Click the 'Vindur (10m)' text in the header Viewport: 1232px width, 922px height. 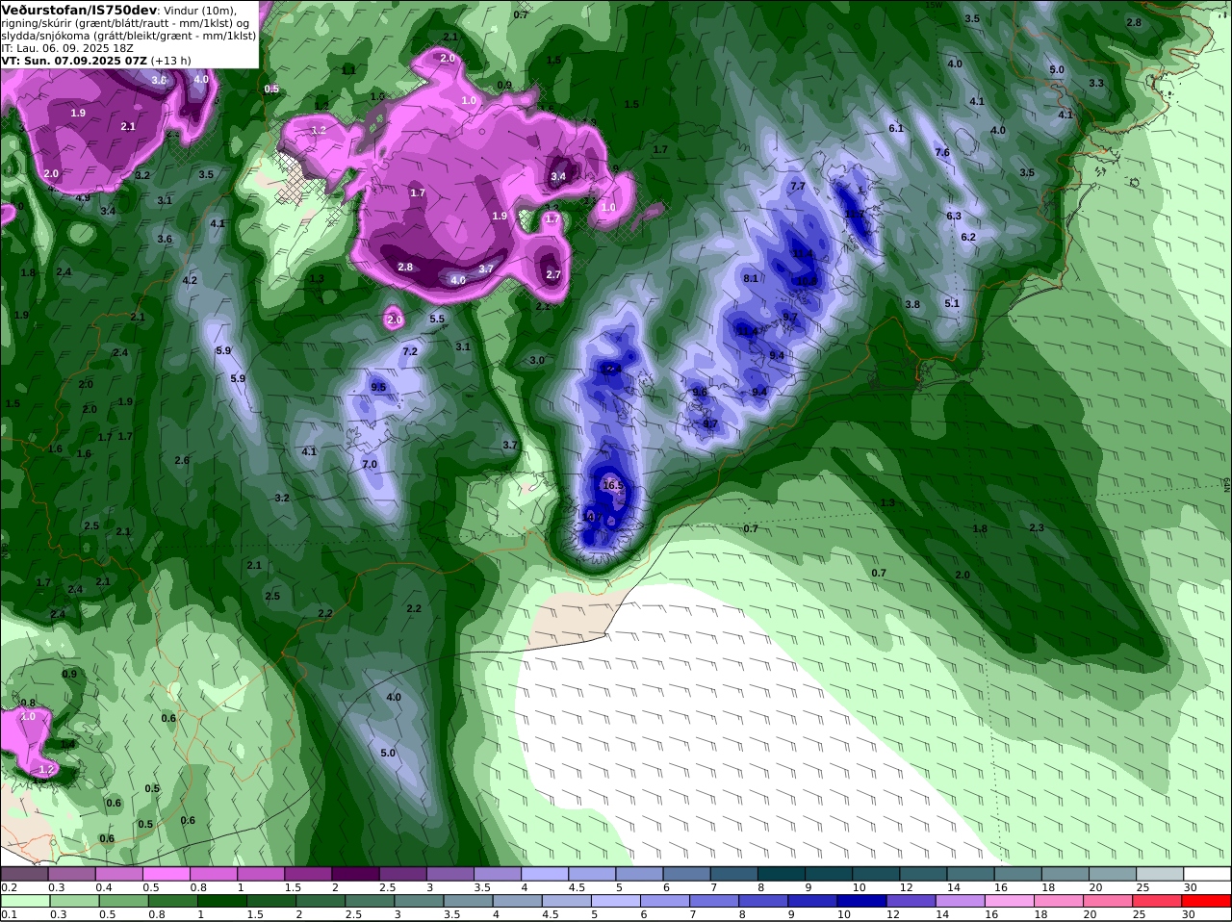coord(200,11)
